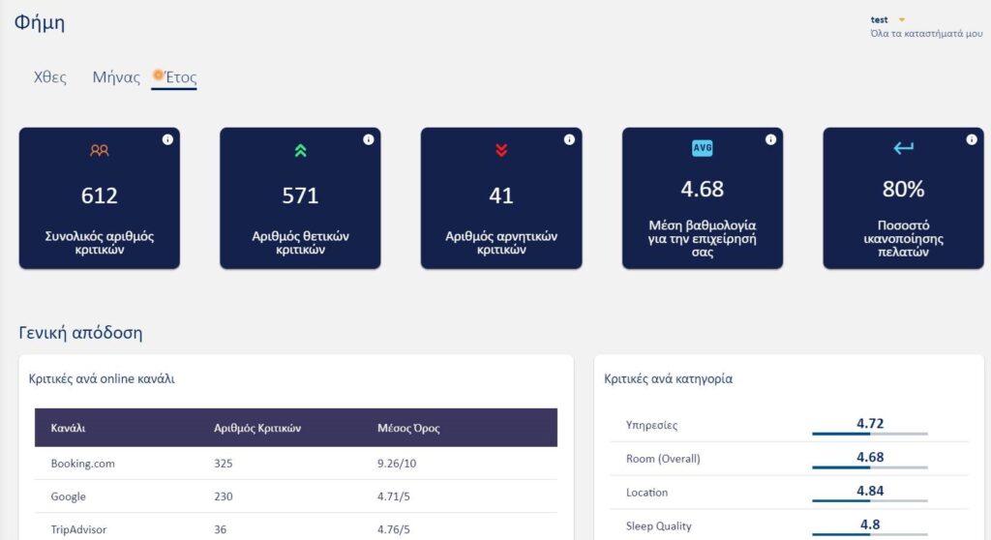Select the Google channel row

click(296, 496)
